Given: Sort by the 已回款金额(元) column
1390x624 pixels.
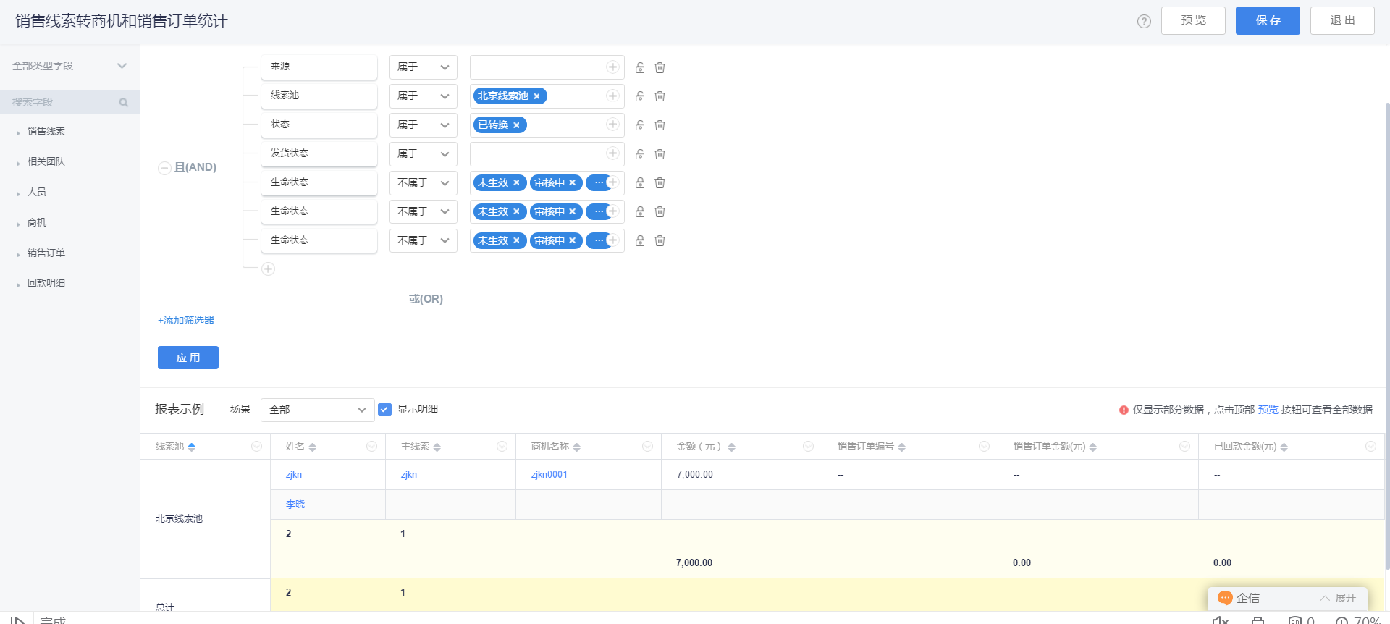Looking at the screenshot, I should (x=1284, y=447).
